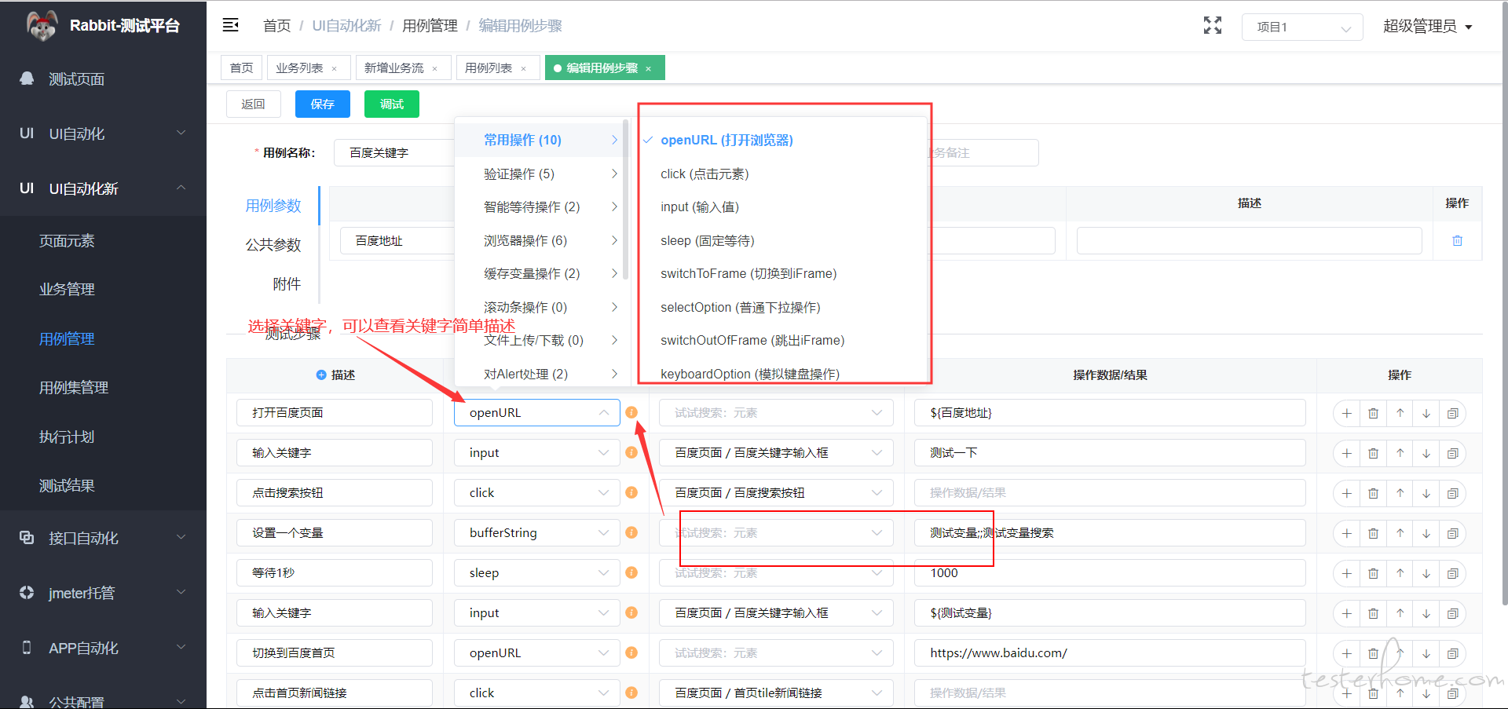
Task: Click the description field 切换到百度首页
Action: coord(334,652)
